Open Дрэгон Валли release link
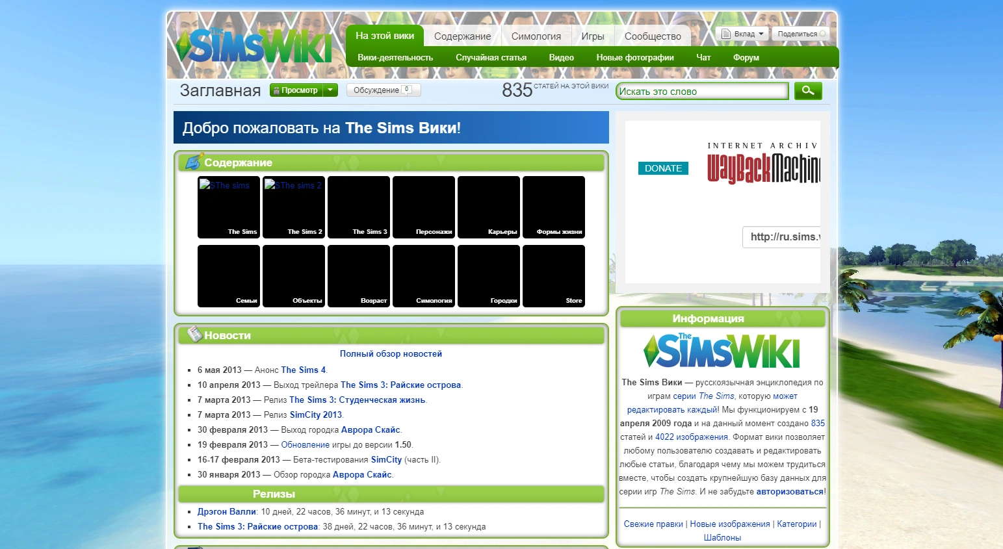 coord(227,511)
